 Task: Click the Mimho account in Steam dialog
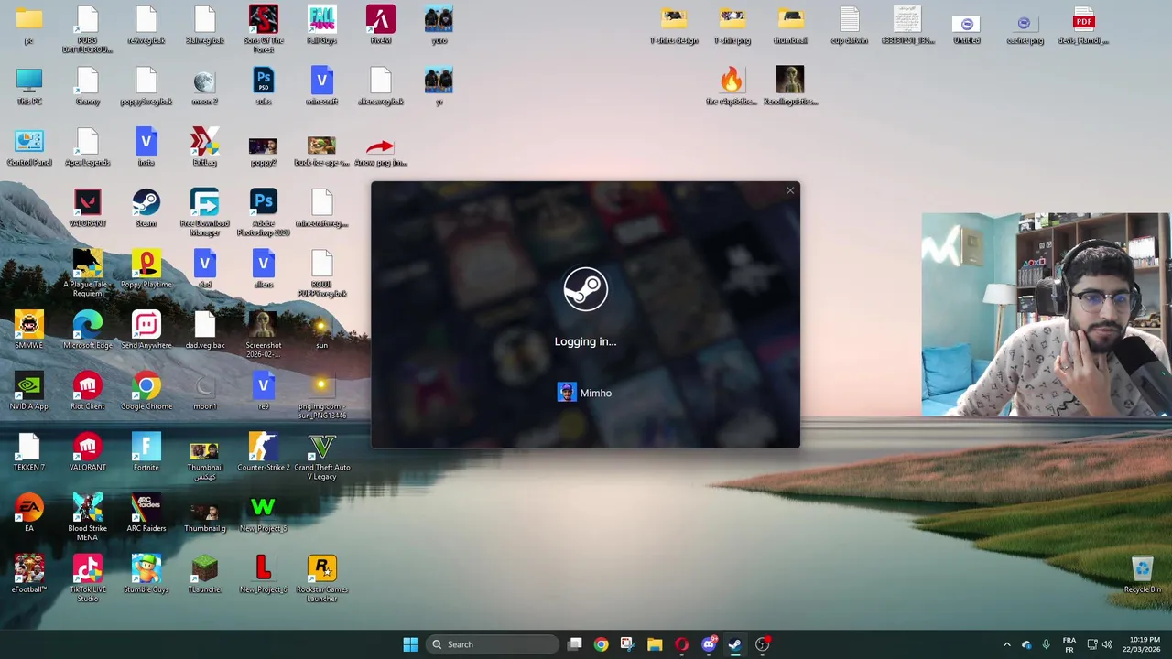click(x=584, y=393)
